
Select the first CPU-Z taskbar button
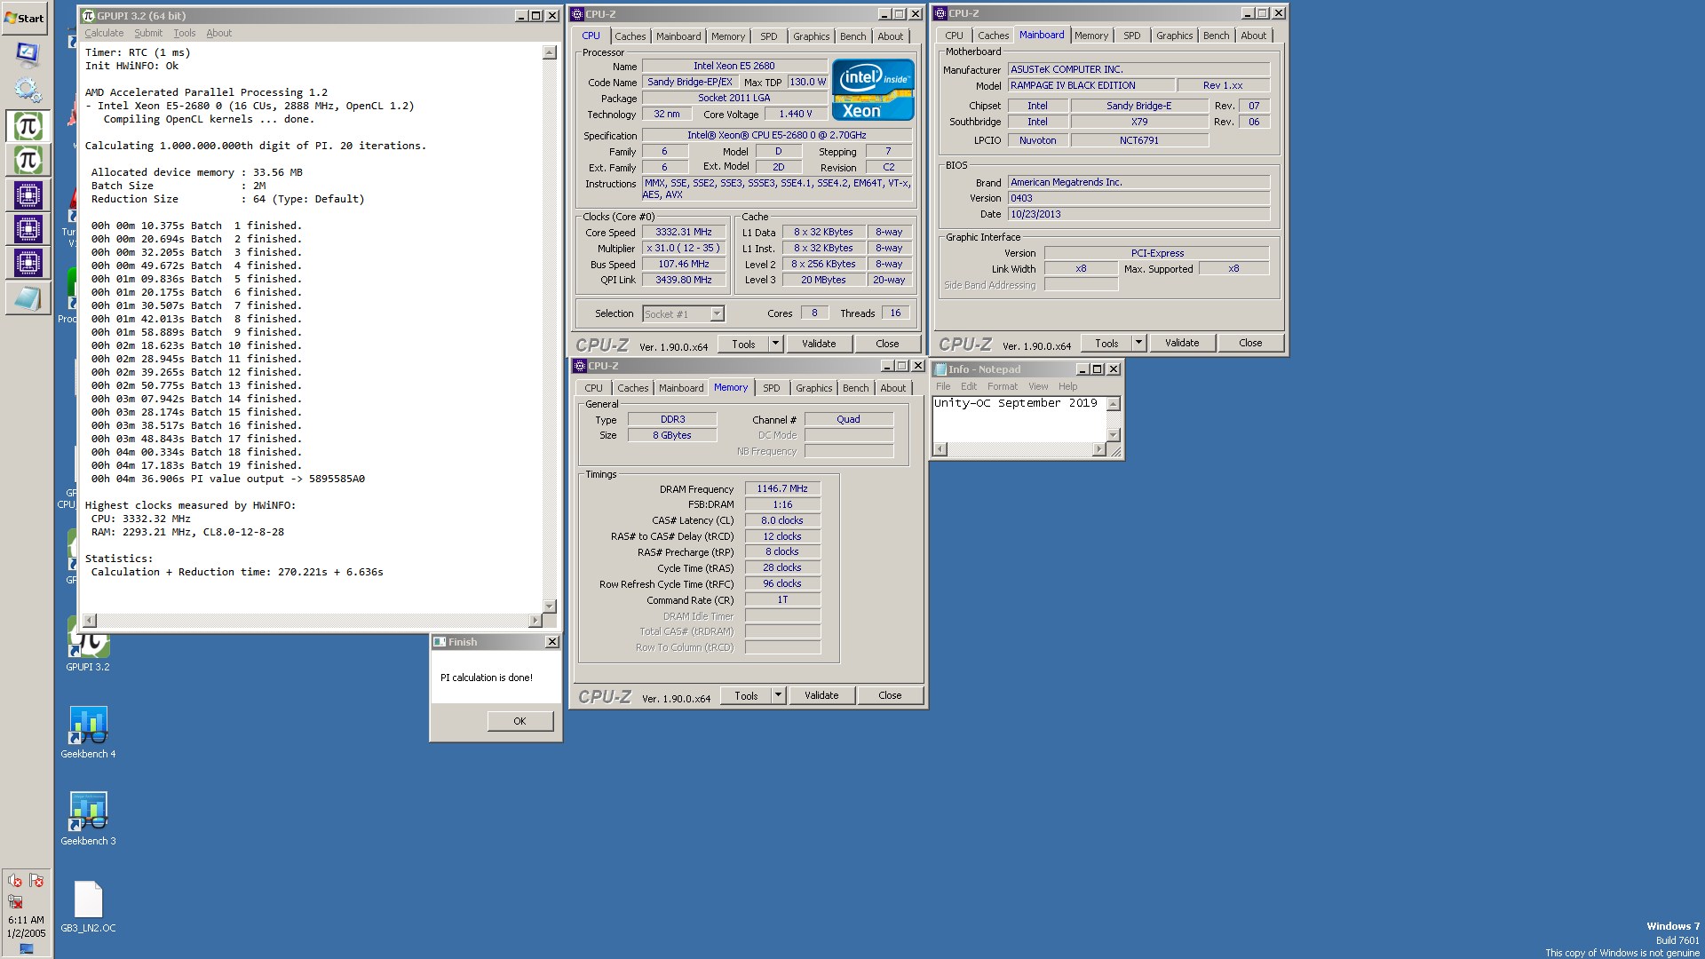28,194
